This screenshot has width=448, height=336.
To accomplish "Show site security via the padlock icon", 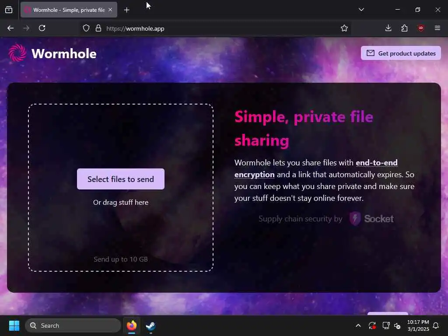I will coord(98,28).
